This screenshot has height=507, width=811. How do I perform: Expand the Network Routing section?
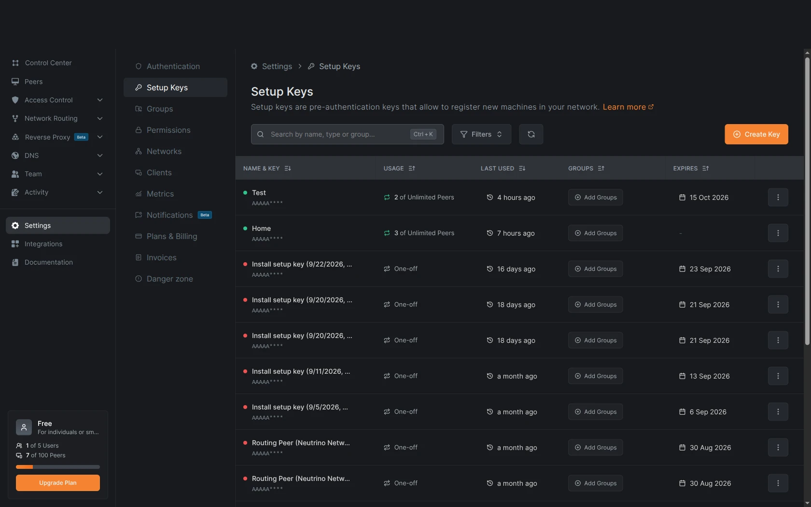pyautogui.click(x=100, y=118)
